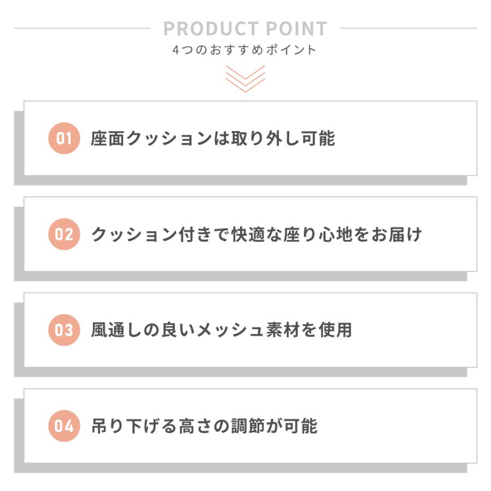Click the PRODUCT POINT heading

[x=245, y=28]
